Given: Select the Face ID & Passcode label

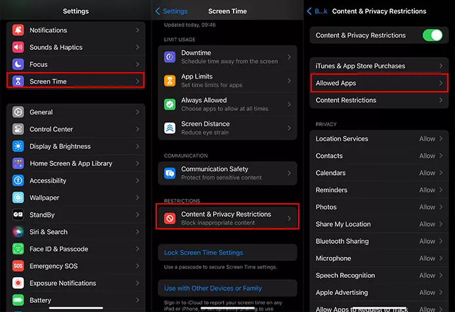Looking at the screenshot, I should (x=59, y=249).
